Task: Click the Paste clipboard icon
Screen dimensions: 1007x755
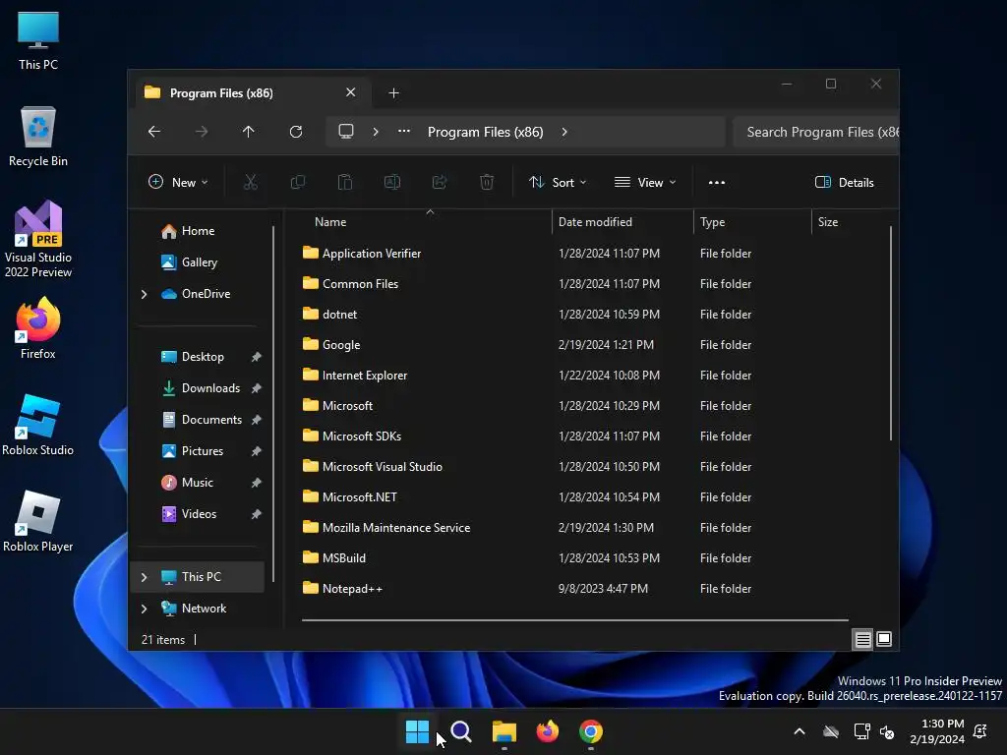Action: click(x=345, y=182)
